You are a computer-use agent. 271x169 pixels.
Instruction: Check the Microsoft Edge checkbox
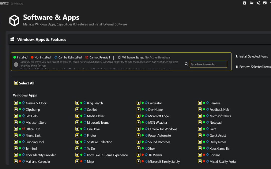coord(139,116)
